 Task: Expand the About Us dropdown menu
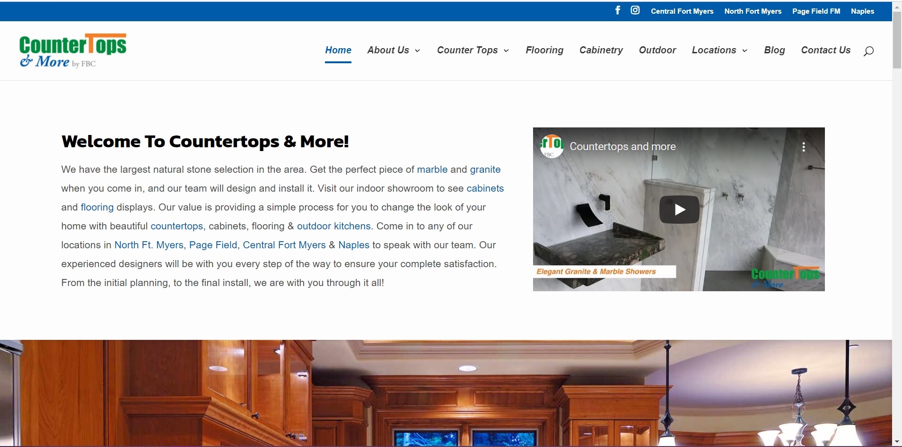tap(394, 50)
